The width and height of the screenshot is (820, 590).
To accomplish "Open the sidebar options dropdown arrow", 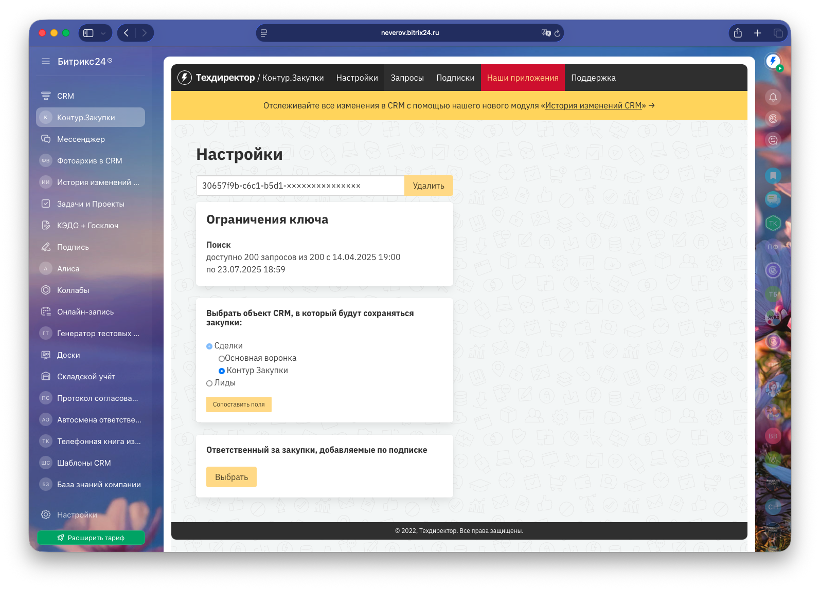I will [103, 33].
